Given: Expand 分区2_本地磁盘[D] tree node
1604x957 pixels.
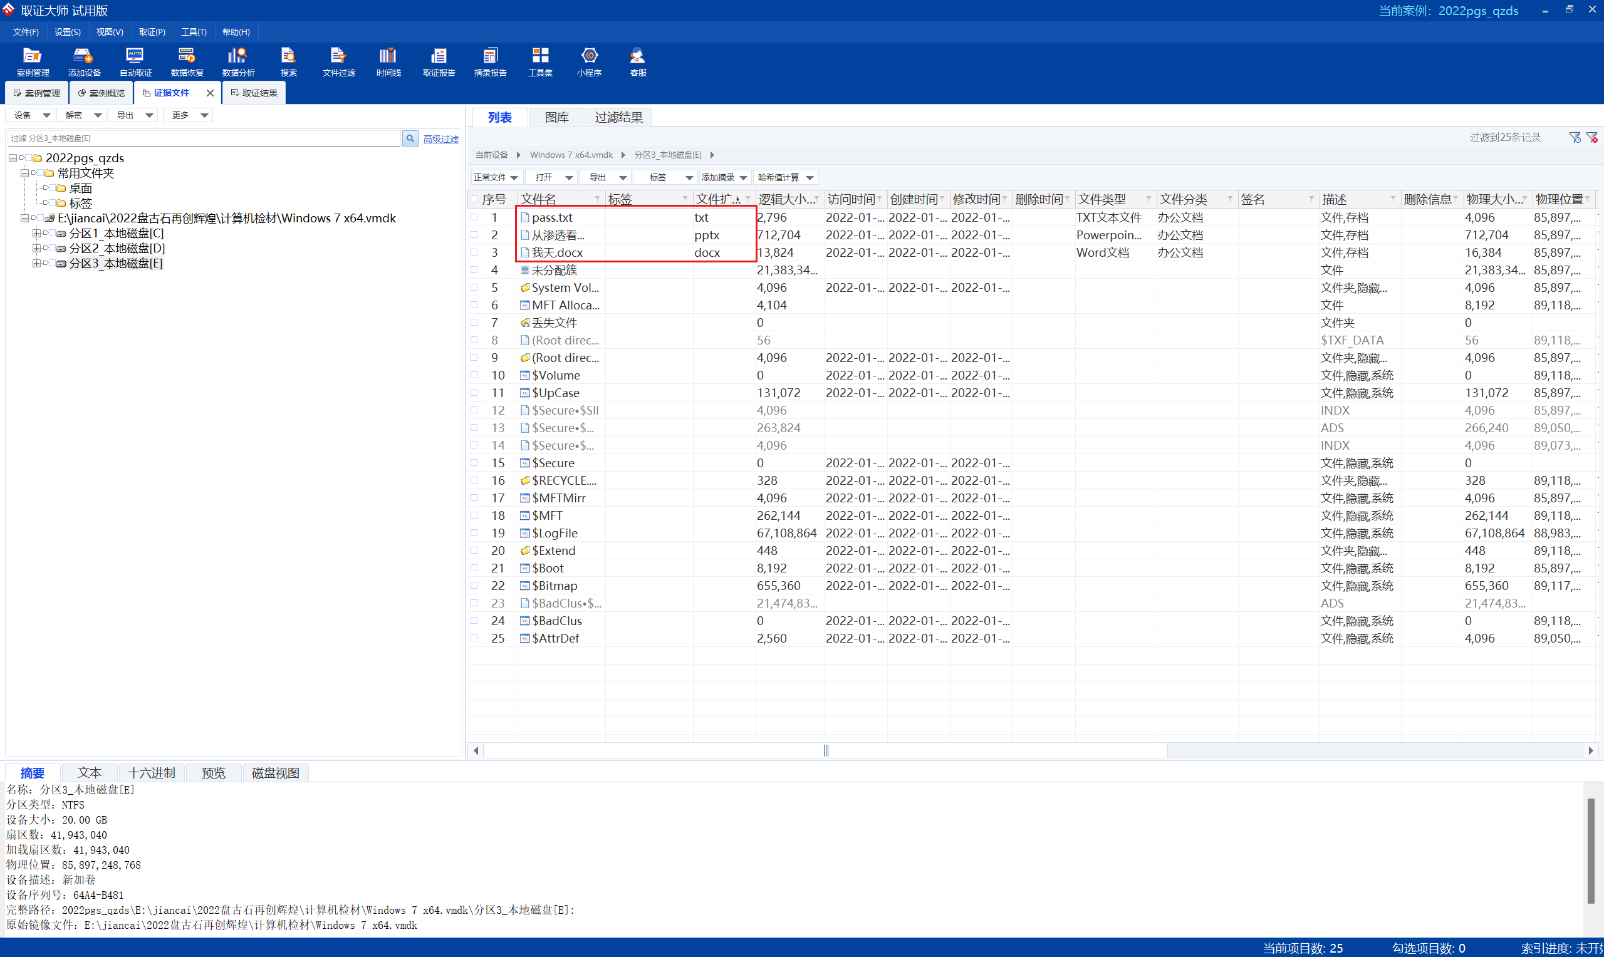Looking at the screenshot, I should (36, 248).
